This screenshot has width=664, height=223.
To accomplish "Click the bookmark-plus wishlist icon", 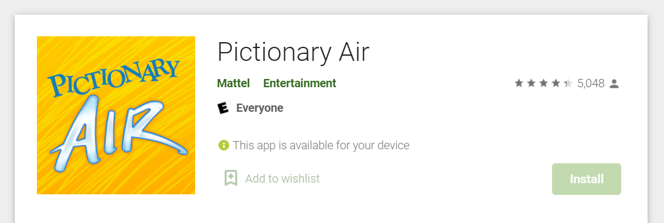I will (x=231, y=179).
